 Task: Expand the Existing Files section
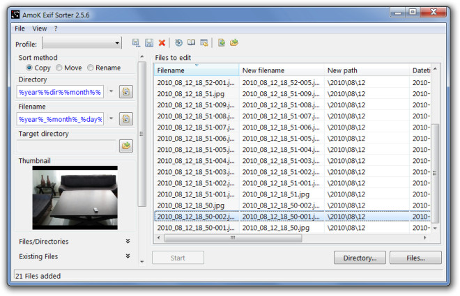[128, 256]
